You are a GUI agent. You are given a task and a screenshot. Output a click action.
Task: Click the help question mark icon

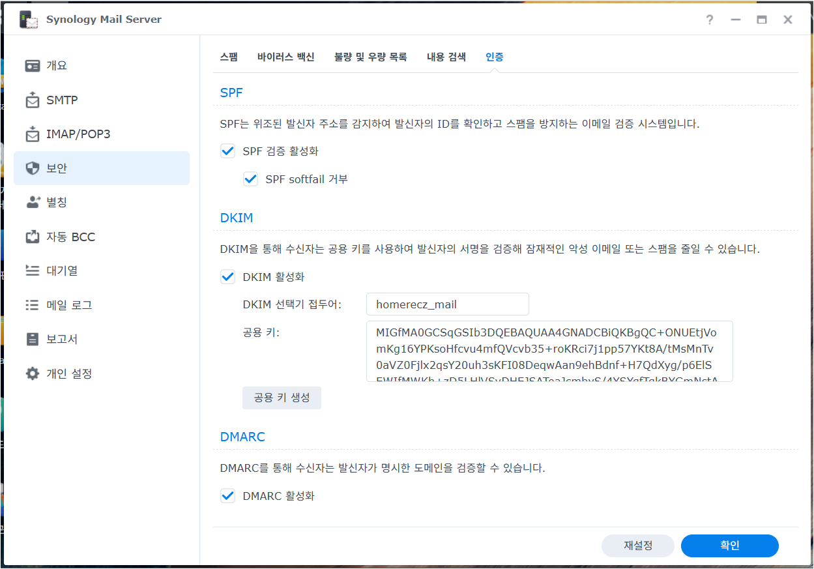click(709, 20)
